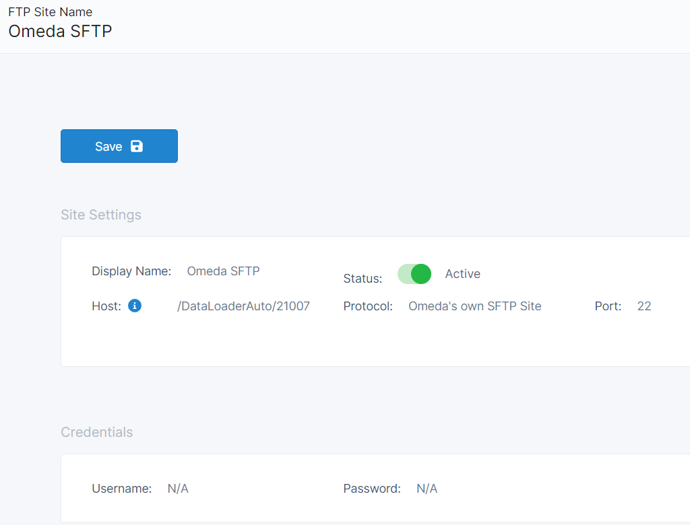Click the Credentials section heading
The width and height of the screenshot is (690, 525).
pos(96,432)
